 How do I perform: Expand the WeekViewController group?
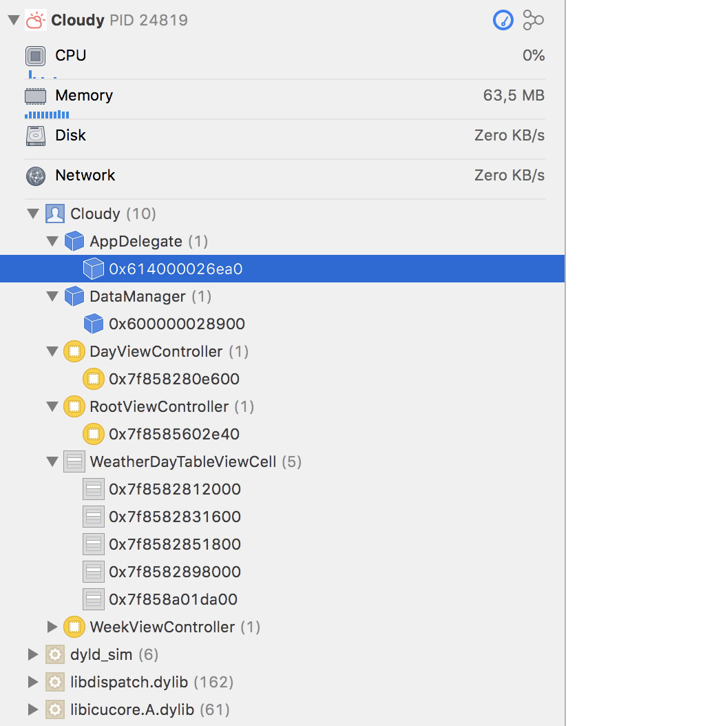52,628
